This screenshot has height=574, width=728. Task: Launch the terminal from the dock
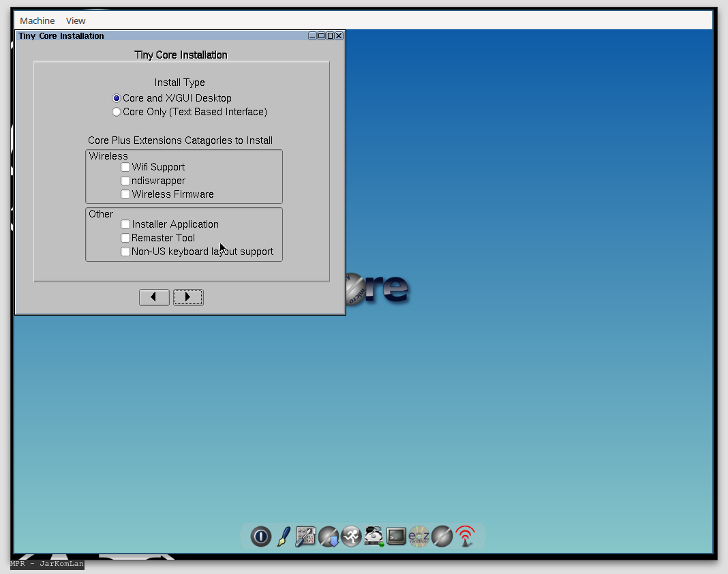395,537
